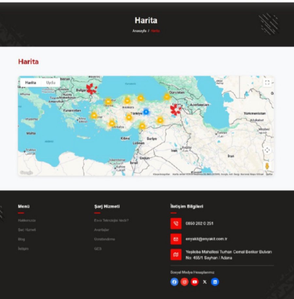294x299 pixels.
Task: Open the GES footer link
Action: coord(98,249)
